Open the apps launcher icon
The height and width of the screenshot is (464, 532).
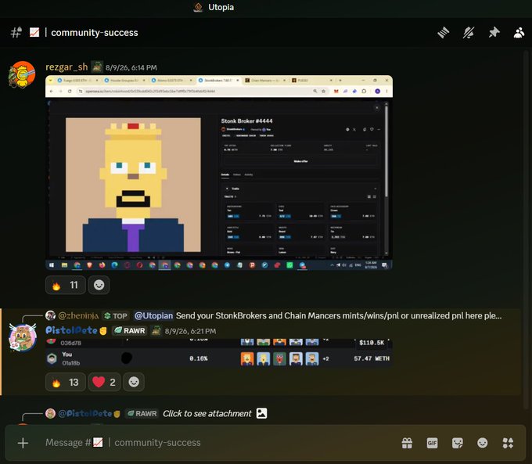pos(508,443)
